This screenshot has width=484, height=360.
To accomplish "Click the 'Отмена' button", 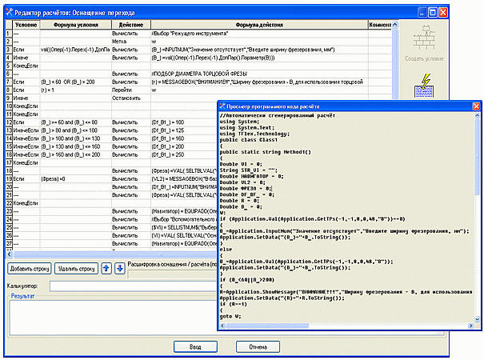I will pyautogui.click(x=258, y=346).
